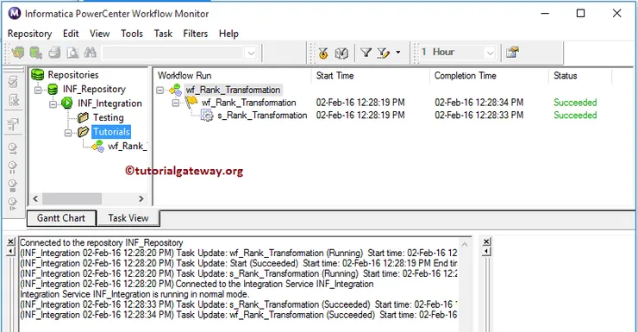Click the yellow flag workflow run icon

click(x=191, y=102)
